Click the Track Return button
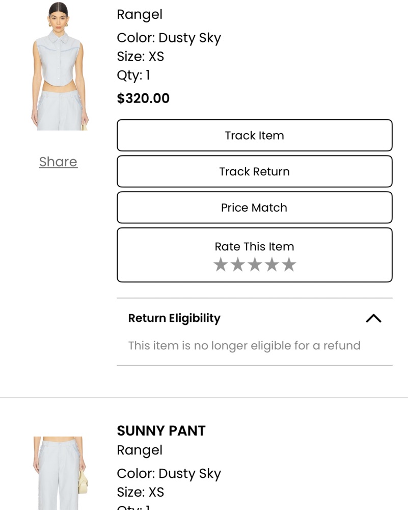Viewport: 408px width, 510px height. tap(255, 171)
